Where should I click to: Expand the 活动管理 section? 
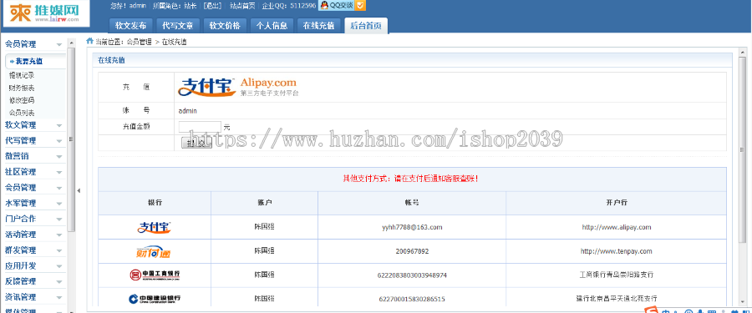point(33,235)
